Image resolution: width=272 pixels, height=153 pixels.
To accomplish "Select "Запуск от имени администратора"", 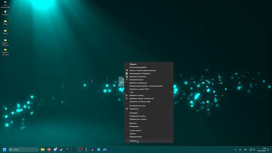I will point(149,71).
